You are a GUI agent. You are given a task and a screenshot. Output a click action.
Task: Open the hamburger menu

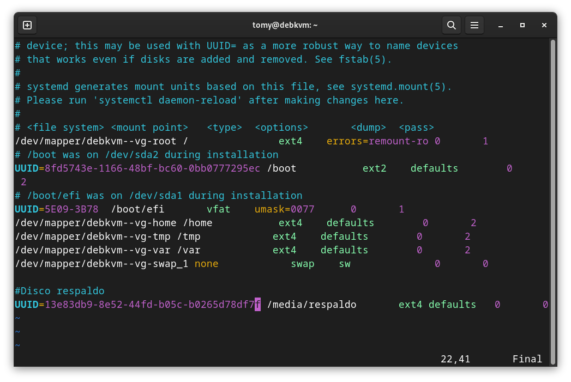(x=474, y=25)
